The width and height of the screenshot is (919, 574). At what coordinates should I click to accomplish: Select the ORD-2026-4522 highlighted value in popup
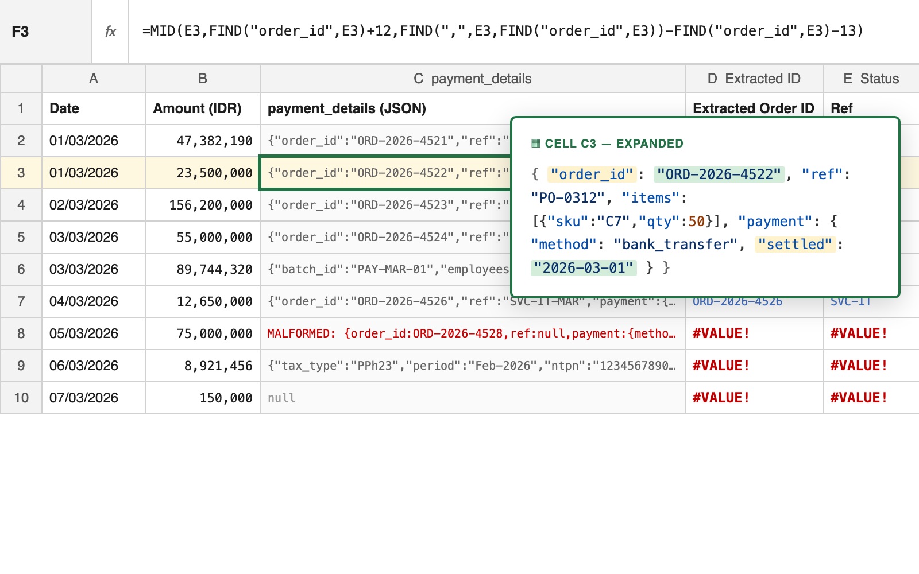720,174
